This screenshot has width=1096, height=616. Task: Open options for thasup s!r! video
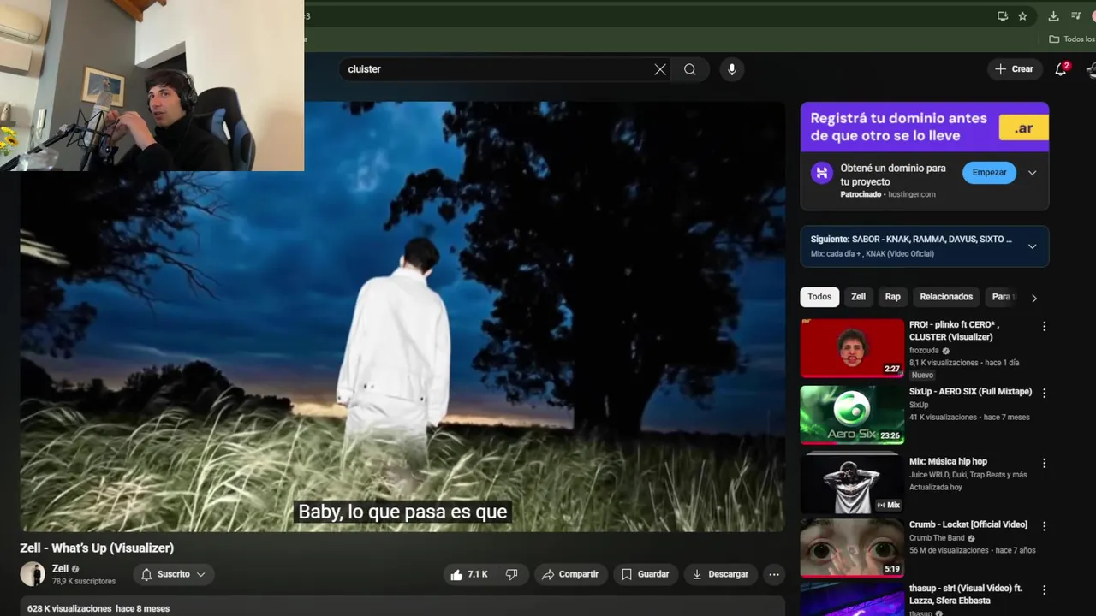coord(1044,590)
